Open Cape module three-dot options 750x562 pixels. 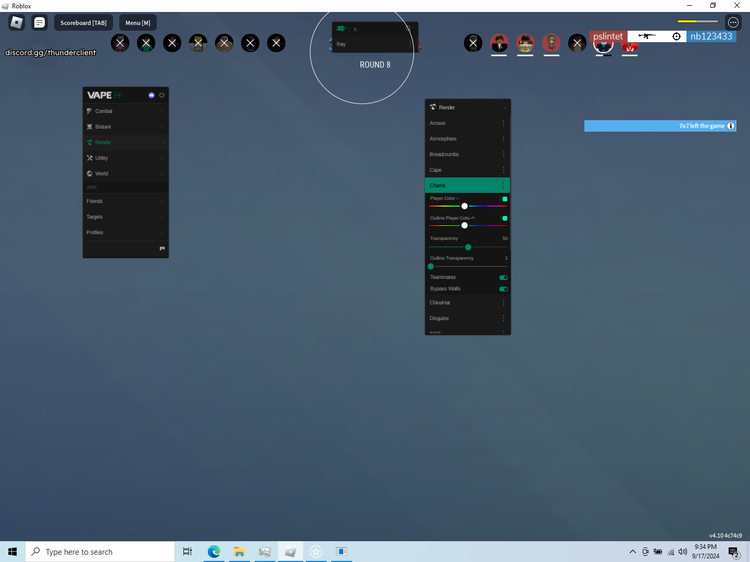click(503, 170)
